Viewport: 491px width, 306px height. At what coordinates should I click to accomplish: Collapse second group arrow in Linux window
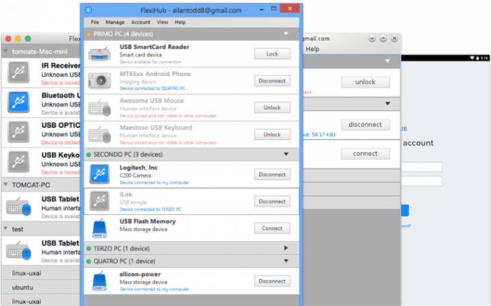click(388, 103)
